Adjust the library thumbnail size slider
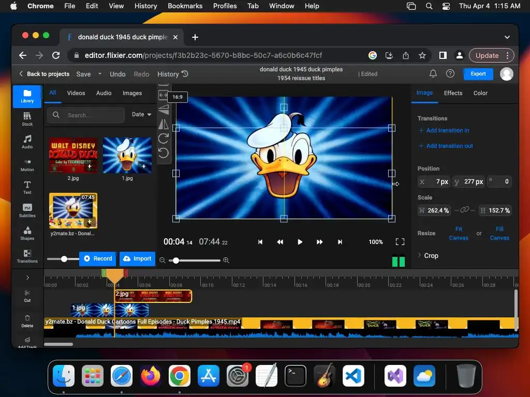Viewport: 530px width, 397px height. 64,259
